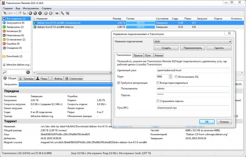Viewport: 246px width, 157px height.
Task: Increase port number with stepper up arrow
Action: [171, 76]
